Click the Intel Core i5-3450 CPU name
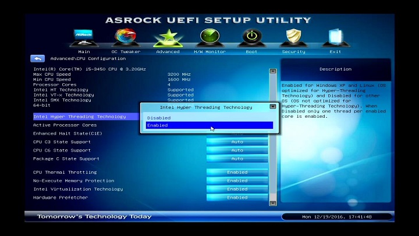 pos(90,69)
